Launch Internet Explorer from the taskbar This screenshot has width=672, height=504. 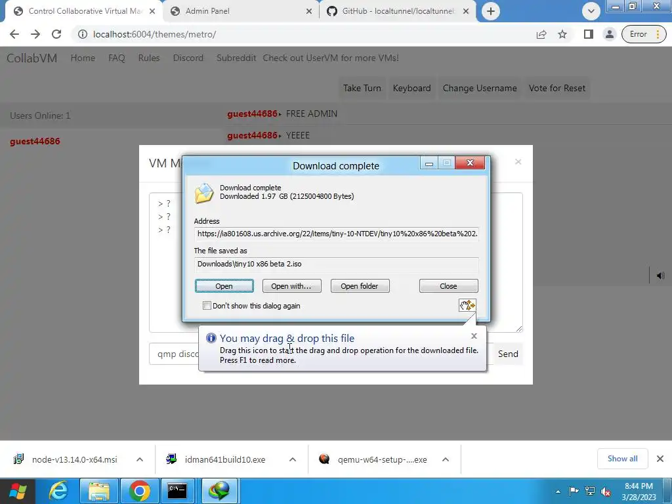click(x=58, y=491)
